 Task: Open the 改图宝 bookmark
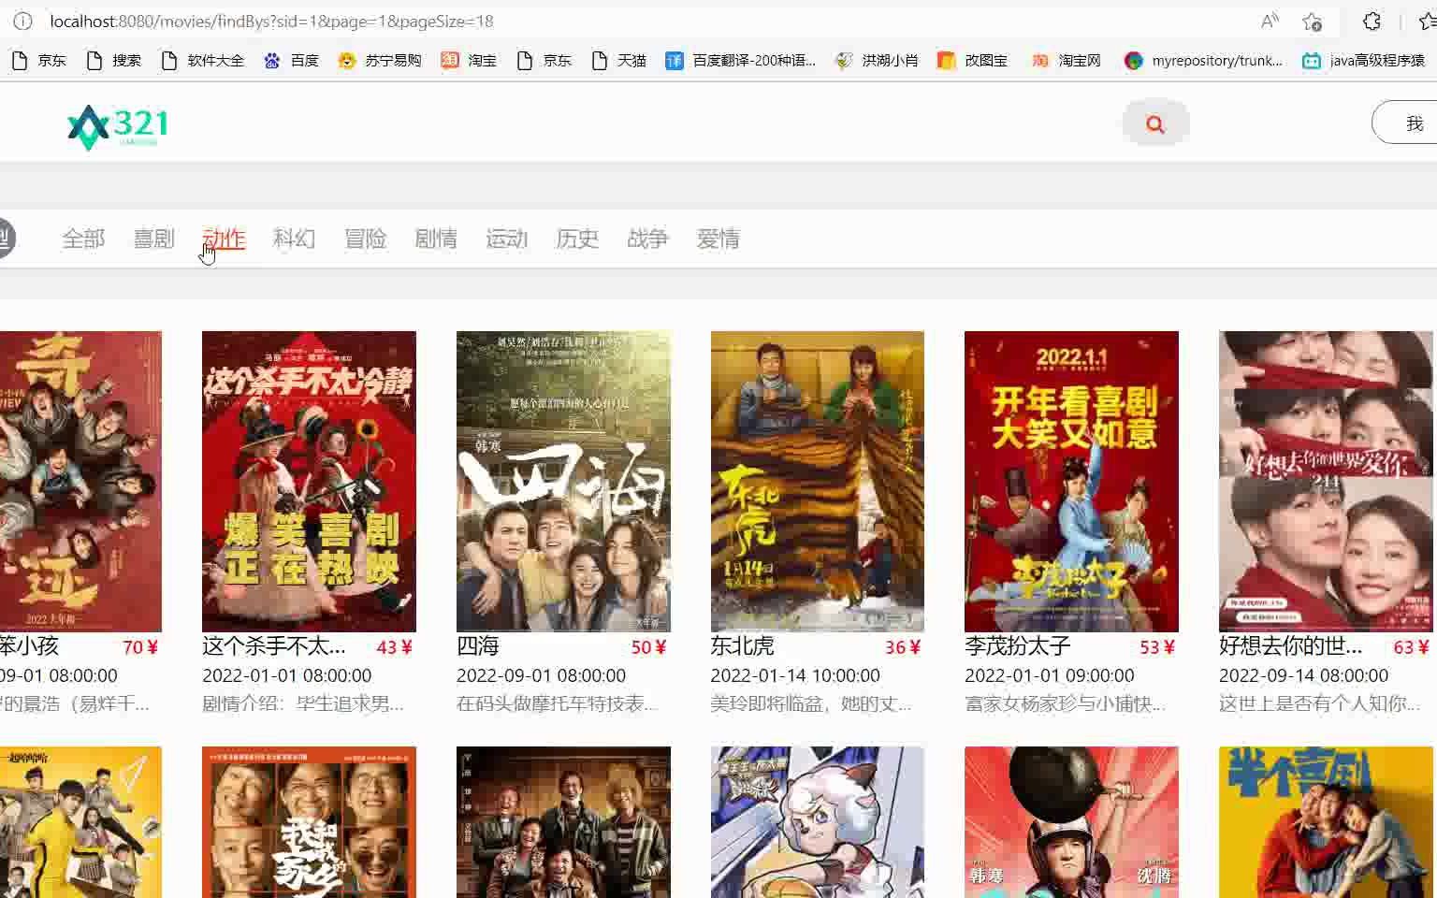click(x=972, y=60)
